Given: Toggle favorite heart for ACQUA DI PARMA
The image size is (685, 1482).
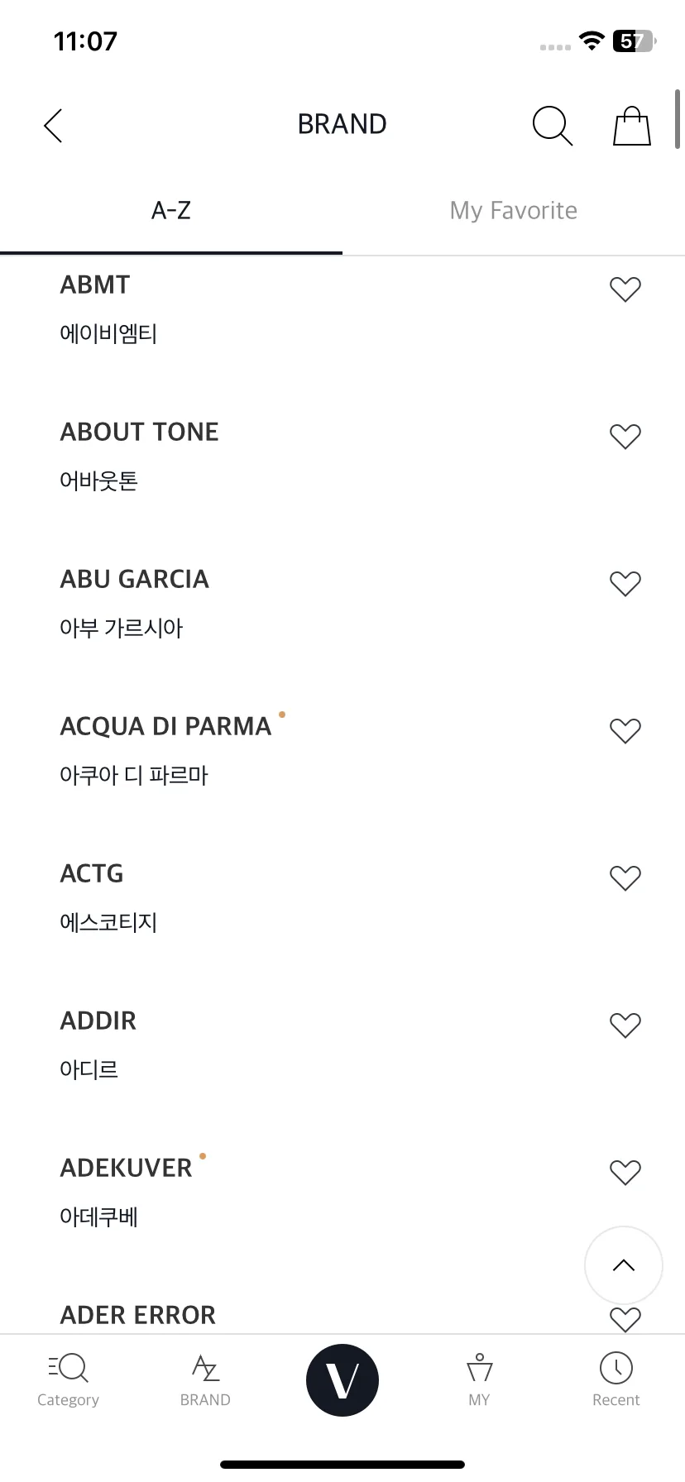Looking at the screenshot, I should coord(625,731).
